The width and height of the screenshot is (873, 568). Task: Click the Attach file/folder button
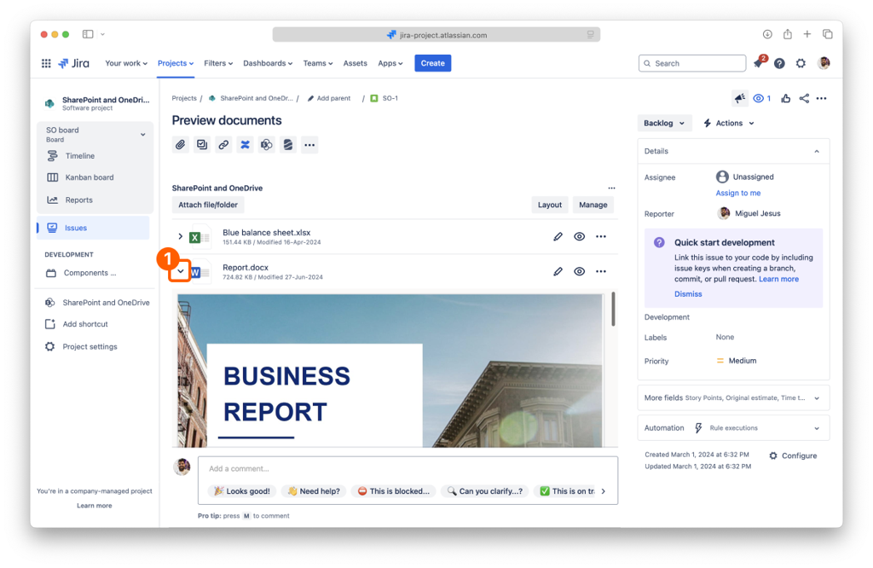click(208, 205)
